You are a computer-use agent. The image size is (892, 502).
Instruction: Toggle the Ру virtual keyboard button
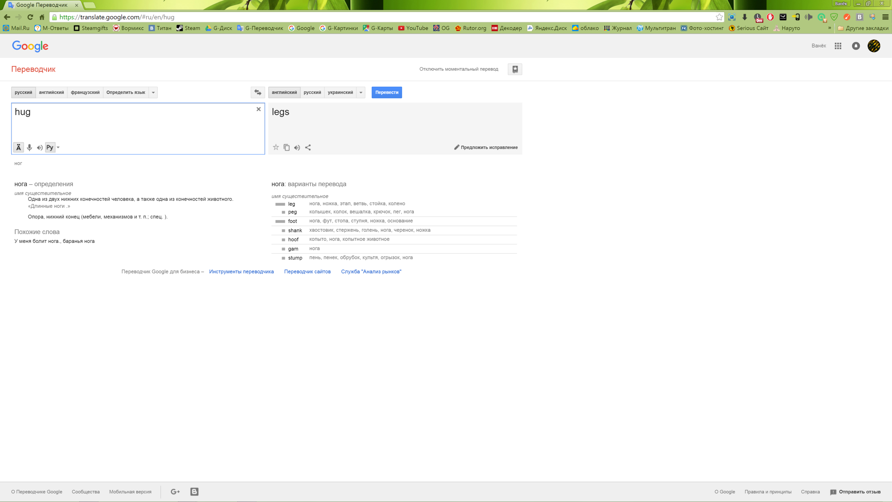pyautogui.click(x=50, y=148)
